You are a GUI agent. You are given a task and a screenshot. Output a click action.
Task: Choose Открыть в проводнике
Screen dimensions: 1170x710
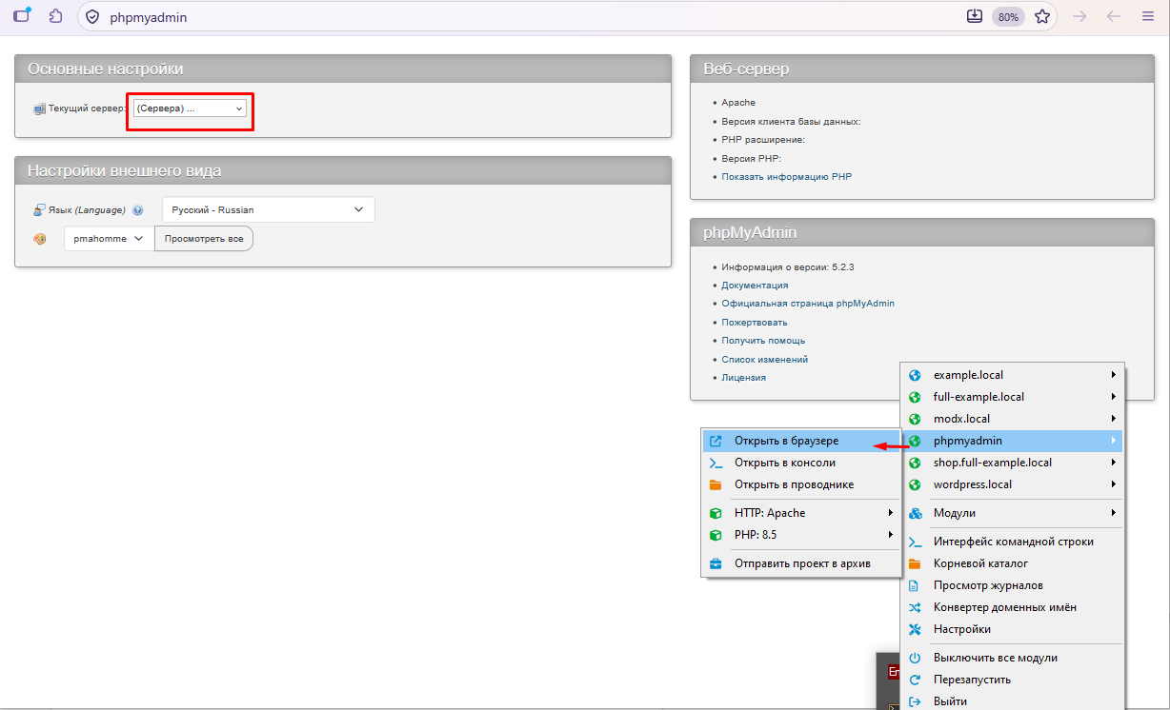(800, 484)
